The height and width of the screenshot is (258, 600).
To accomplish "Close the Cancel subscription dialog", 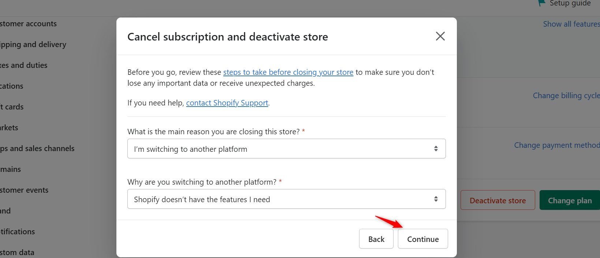I will 440,36.
